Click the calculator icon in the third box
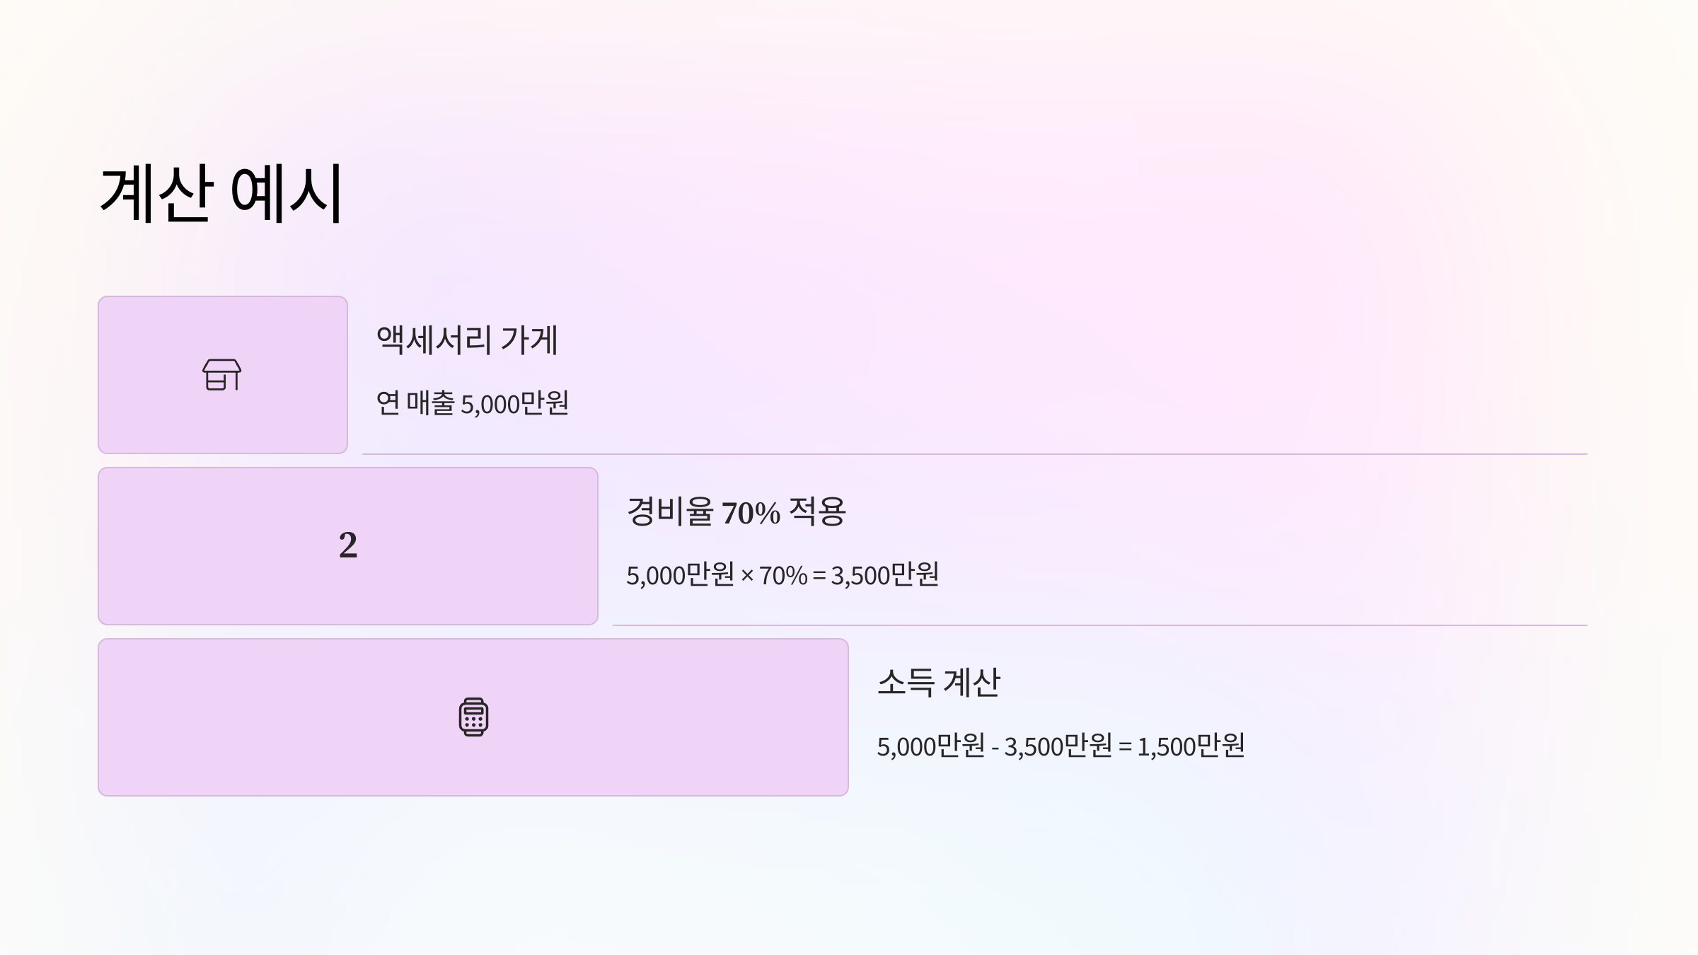The height and width of the screenshot is (955, 1698). pos(473,717)
